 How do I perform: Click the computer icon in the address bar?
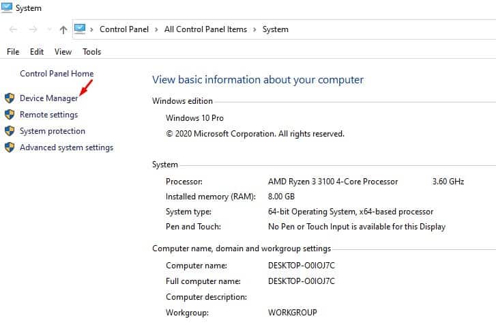[81, 29]
